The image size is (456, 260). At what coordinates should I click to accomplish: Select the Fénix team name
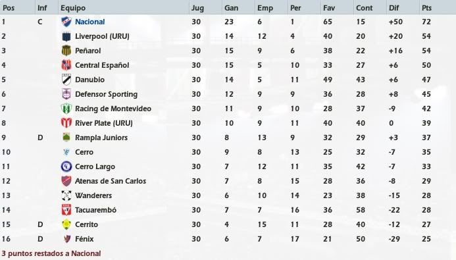(84, 239)
